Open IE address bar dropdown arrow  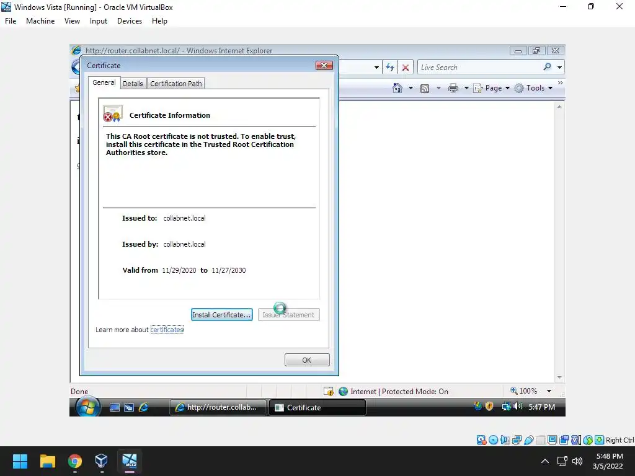click(x=376, y=67)
